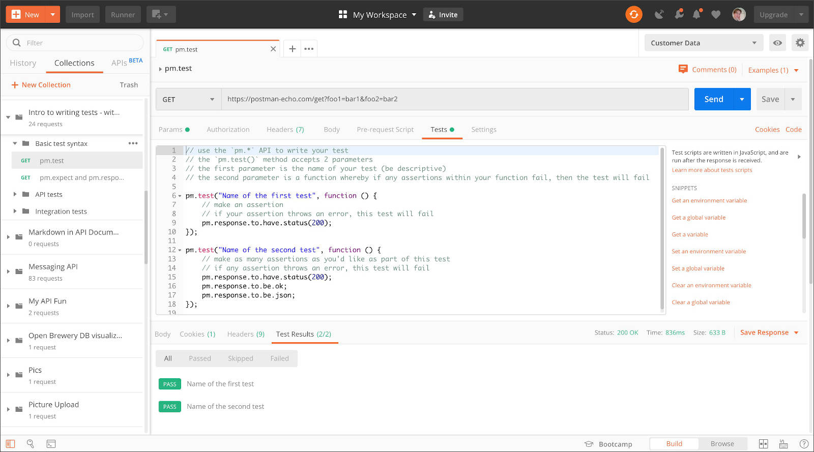The image size is (814, 452).
Task: Click the heart icon in the header
Action: point(716,15)
